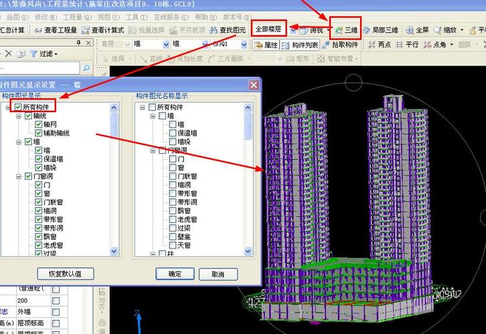
Task: Click the 过滤 filter funnel icon
Action: 33,54
